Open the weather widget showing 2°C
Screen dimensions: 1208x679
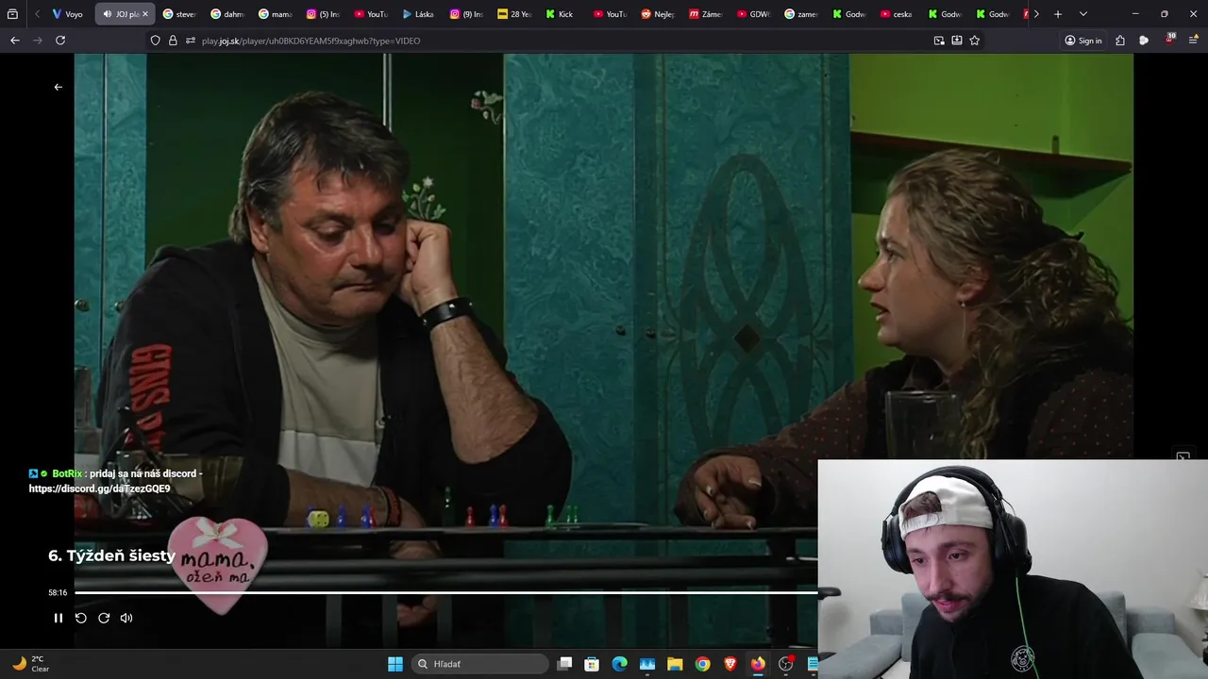(x=28, y=664)
